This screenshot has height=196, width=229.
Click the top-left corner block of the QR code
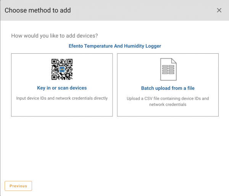55,62
